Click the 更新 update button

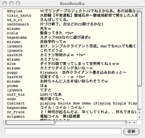click(x=131, y=132)
